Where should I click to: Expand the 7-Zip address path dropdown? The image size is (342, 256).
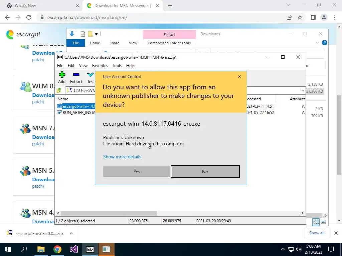pyautogui.click(x=303, y=91)
